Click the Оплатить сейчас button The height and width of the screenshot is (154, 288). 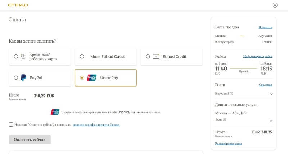[x=30, y=140]
